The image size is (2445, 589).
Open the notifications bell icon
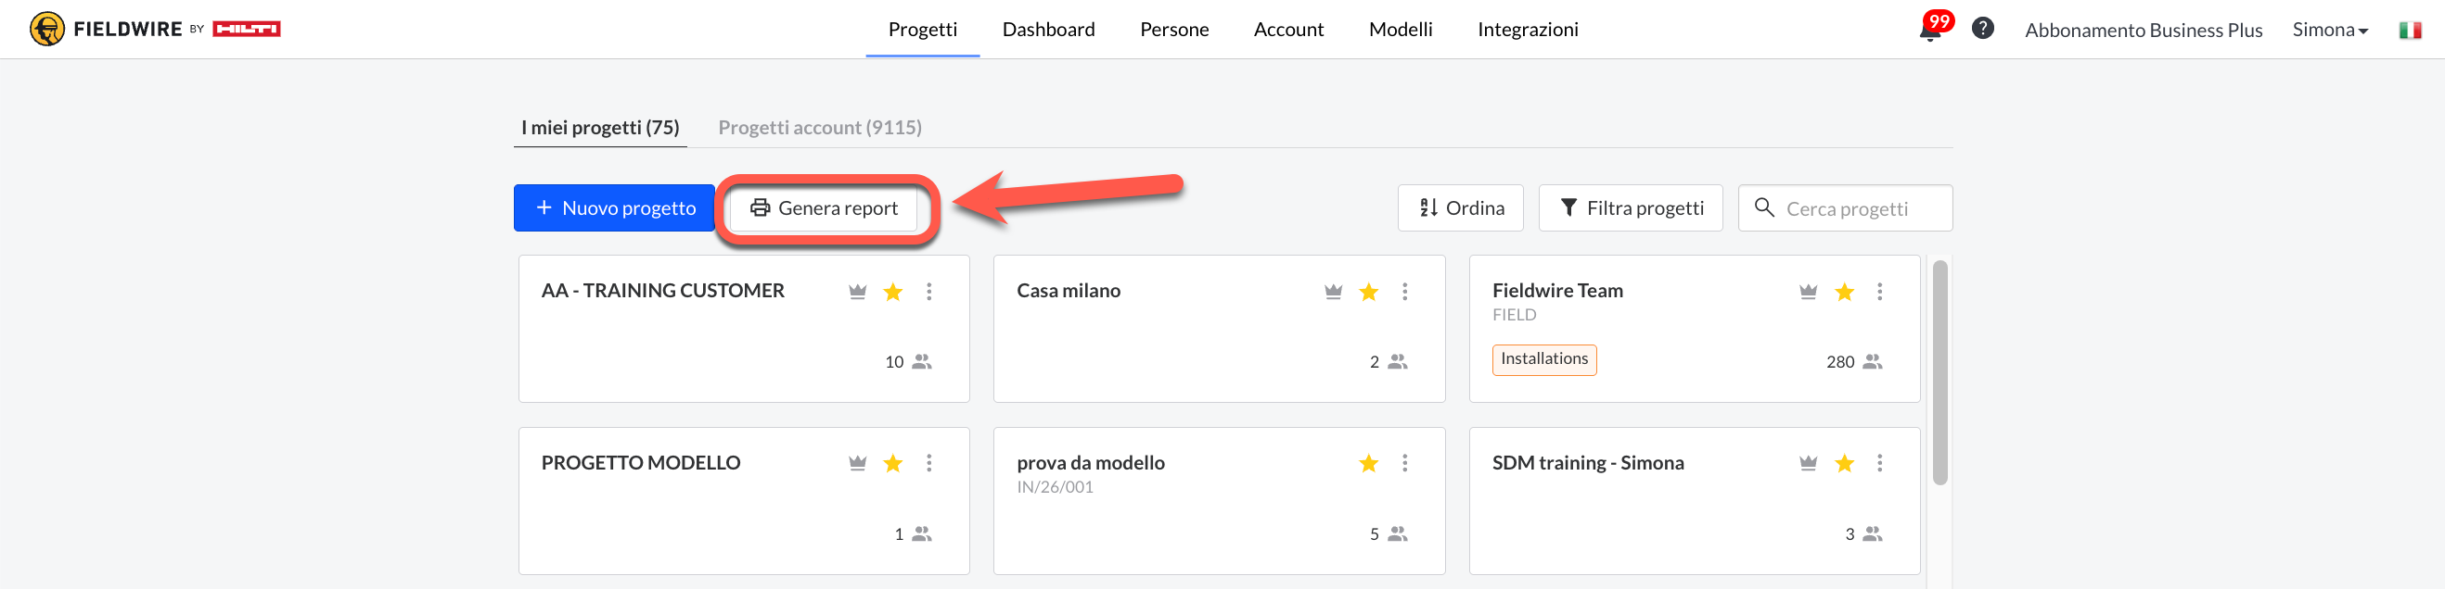click(1929, 31)
